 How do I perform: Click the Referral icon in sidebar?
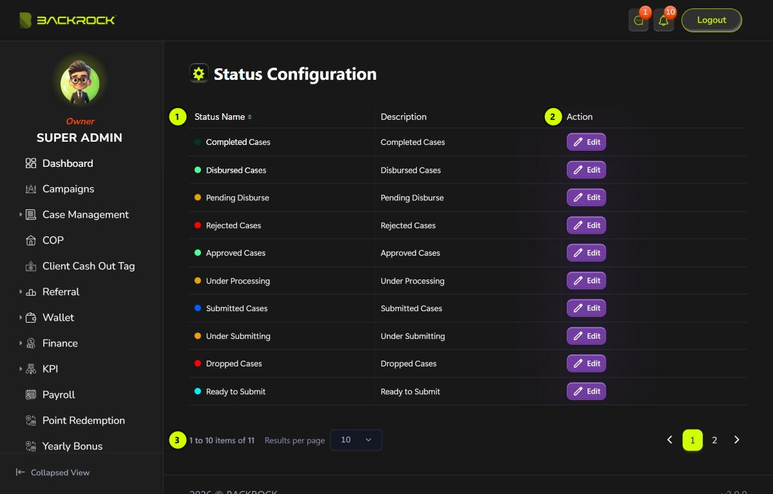[x=31, y=292]
